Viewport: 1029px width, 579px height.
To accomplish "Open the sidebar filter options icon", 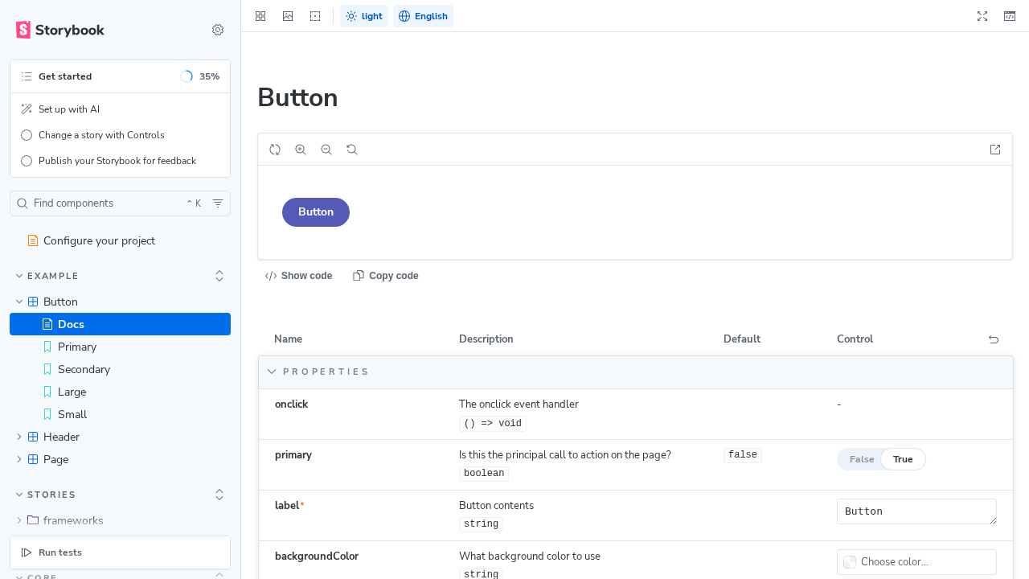I will [218, 203].
